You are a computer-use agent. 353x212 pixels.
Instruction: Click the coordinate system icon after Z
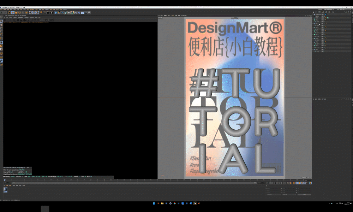41,13
